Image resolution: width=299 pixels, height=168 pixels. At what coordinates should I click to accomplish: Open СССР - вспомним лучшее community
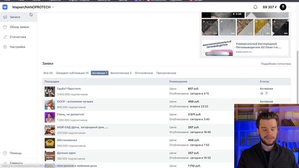75,102
